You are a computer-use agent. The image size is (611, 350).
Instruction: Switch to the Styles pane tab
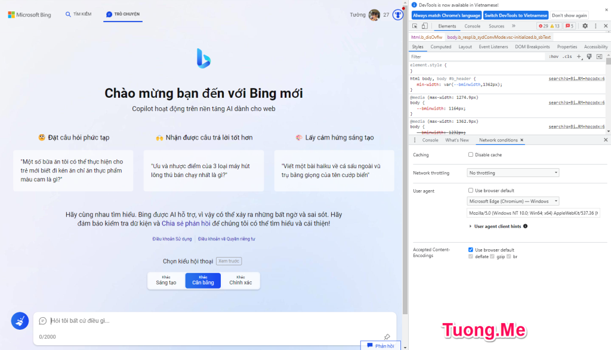click(417, 47)
